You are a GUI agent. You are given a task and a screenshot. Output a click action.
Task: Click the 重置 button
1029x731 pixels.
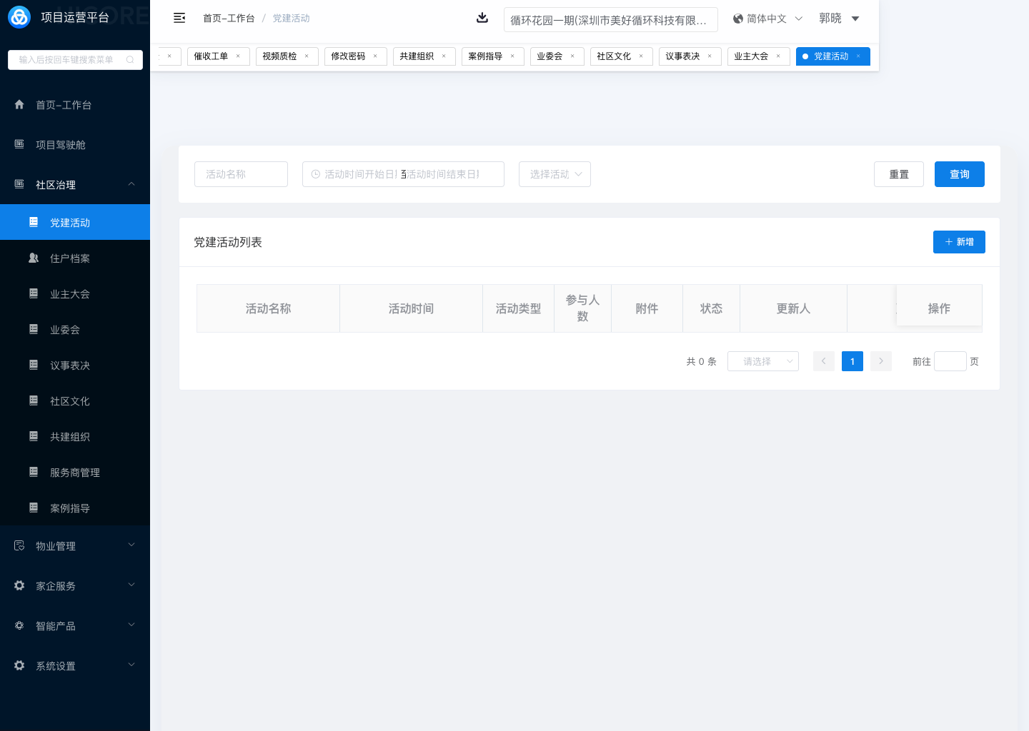pos(898,174)
